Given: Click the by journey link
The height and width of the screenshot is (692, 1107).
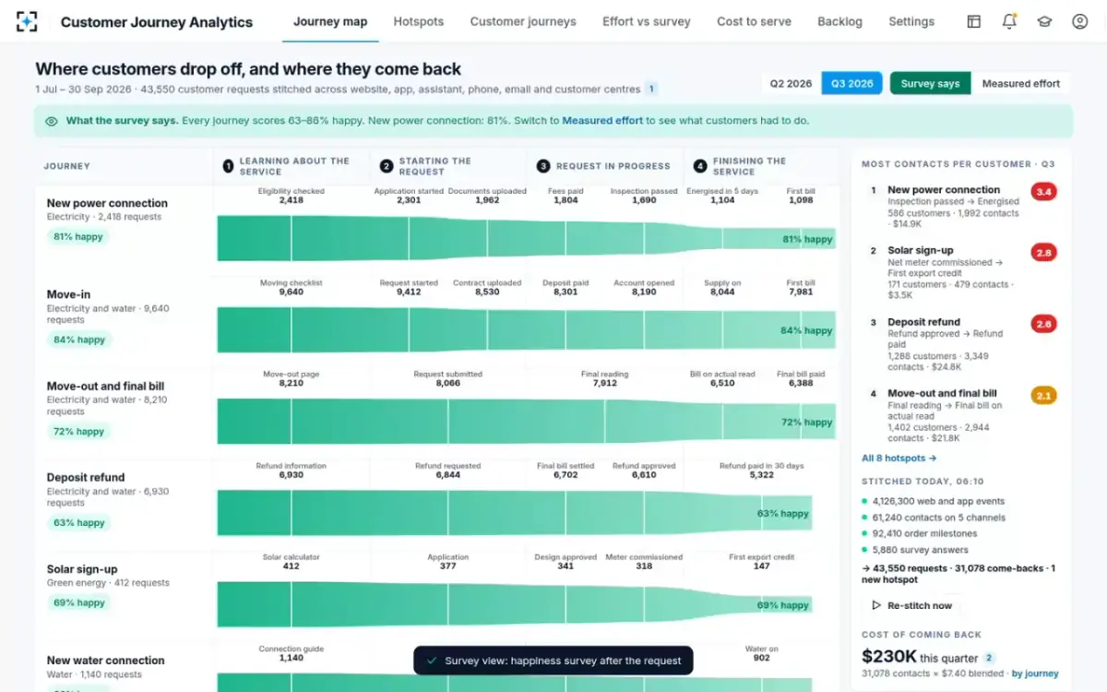Looking at the screenshot, I should [1034, 674].
